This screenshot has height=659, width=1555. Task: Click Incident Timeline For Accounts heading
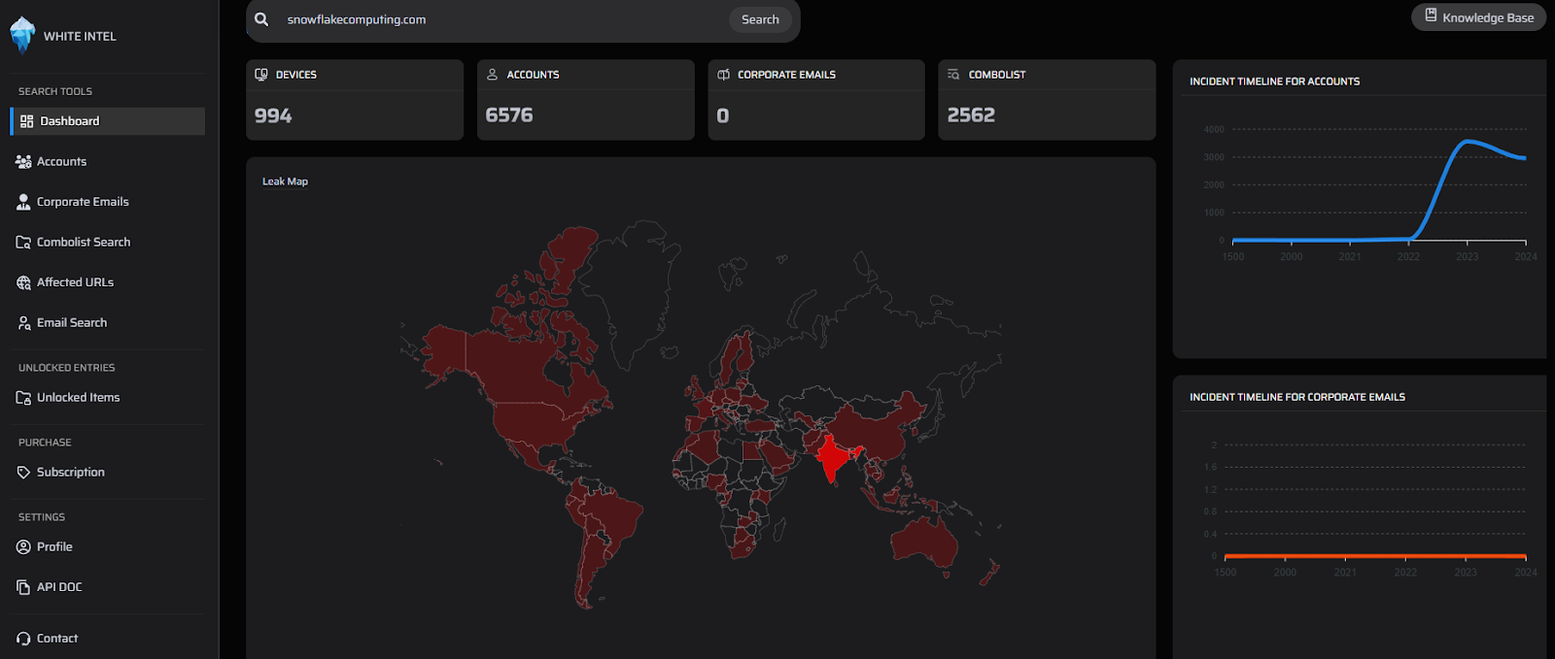coord(1274,82)
